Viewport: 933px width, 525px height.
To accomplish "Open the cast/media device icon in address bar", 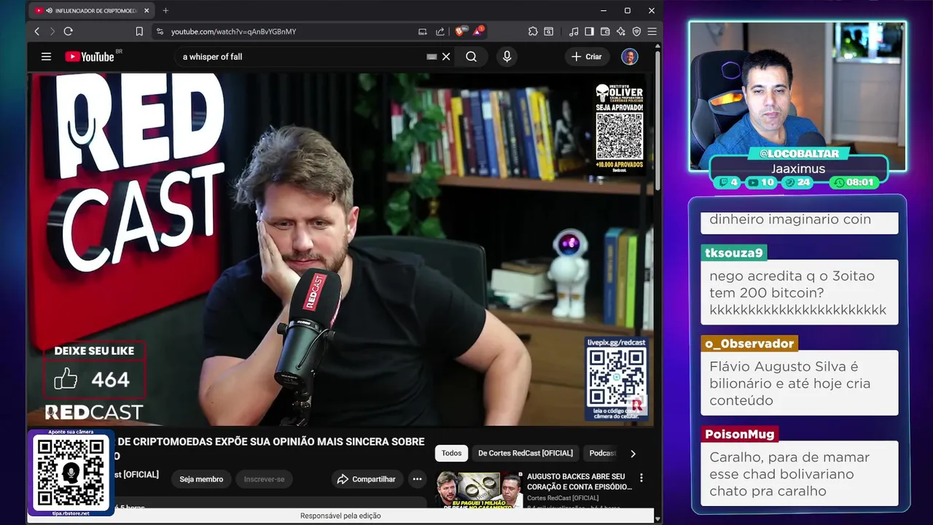I will click(422, 31).
